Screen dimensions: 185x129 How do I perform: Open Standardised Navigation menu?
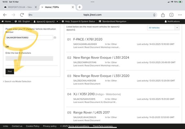click(x=113, y=21)
